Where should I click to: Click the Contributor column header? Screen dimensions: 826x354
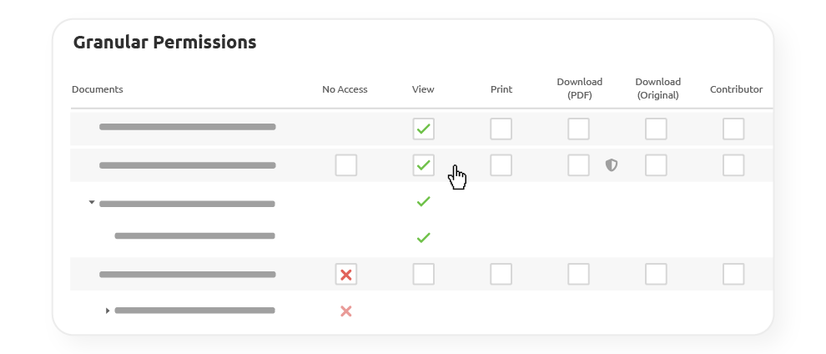[x=736, y=89]
